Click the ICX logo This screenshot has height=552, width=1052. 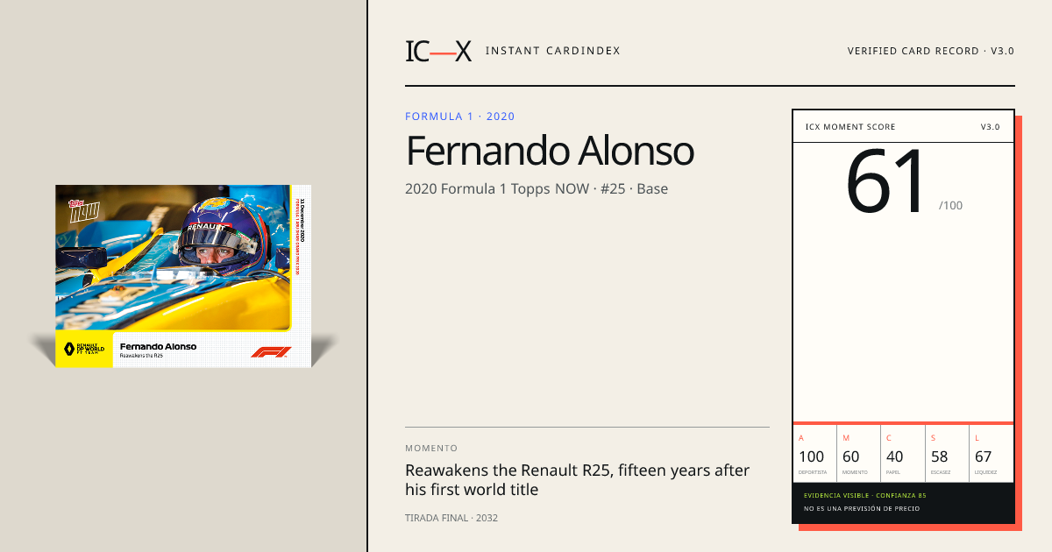(438, 51)
